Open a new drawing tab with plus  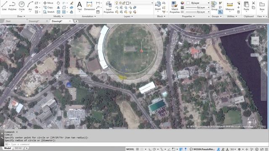(76, 21)
